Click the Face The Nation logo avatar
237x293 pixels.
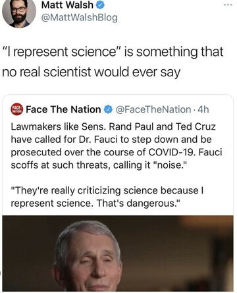16,109
